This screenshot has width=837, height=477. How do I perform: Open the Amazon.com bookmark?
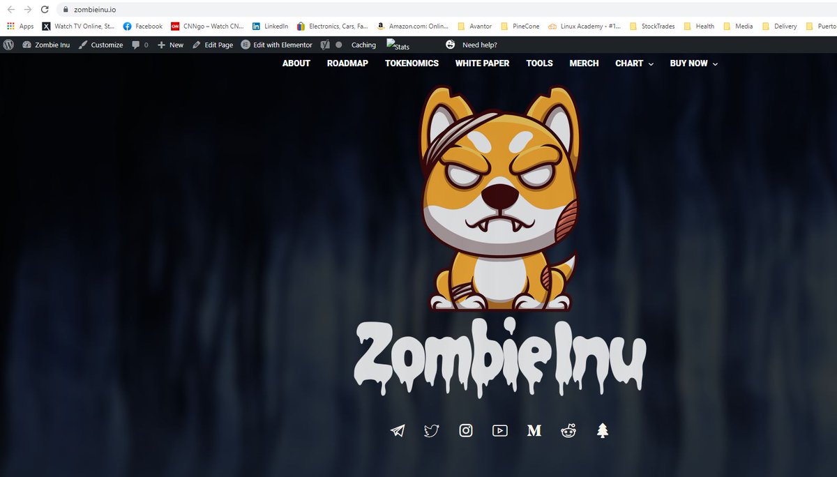(x=412, y=26)
